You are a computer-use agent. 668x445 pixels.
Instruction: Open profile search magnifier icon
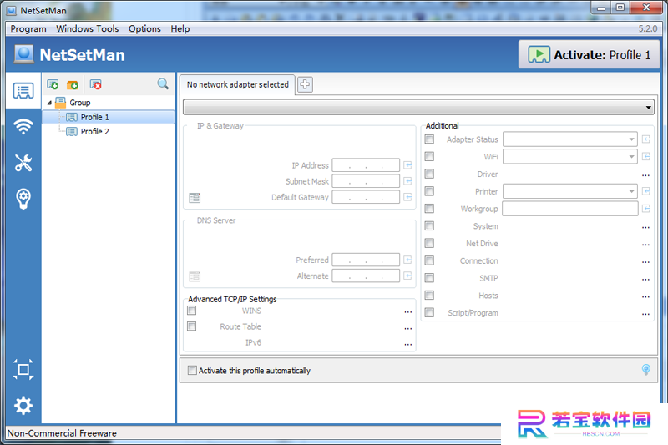163,83
